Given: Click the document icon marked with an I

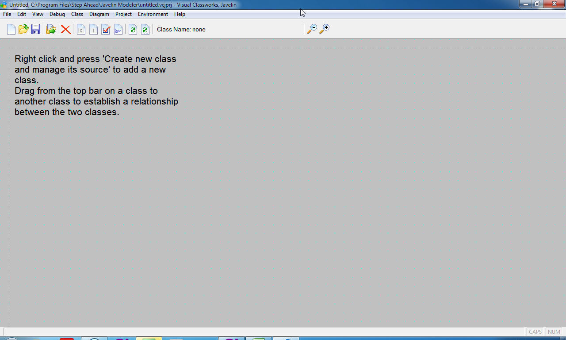Looking at the screenshot, I should click(x=93, y=30).
